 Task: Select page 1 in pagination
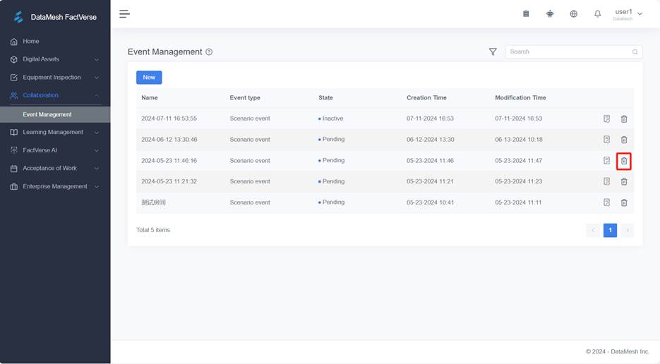(x=610, y=230)
